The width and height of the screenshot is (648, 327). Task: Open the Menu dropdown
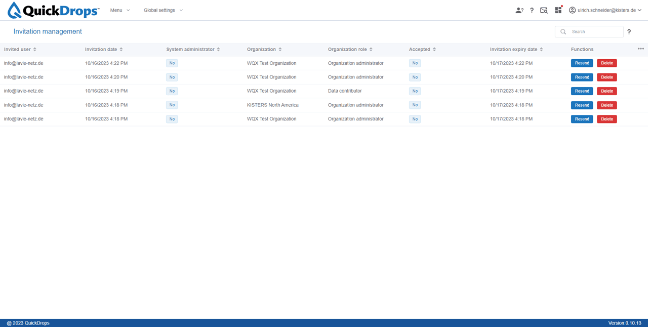120,10
